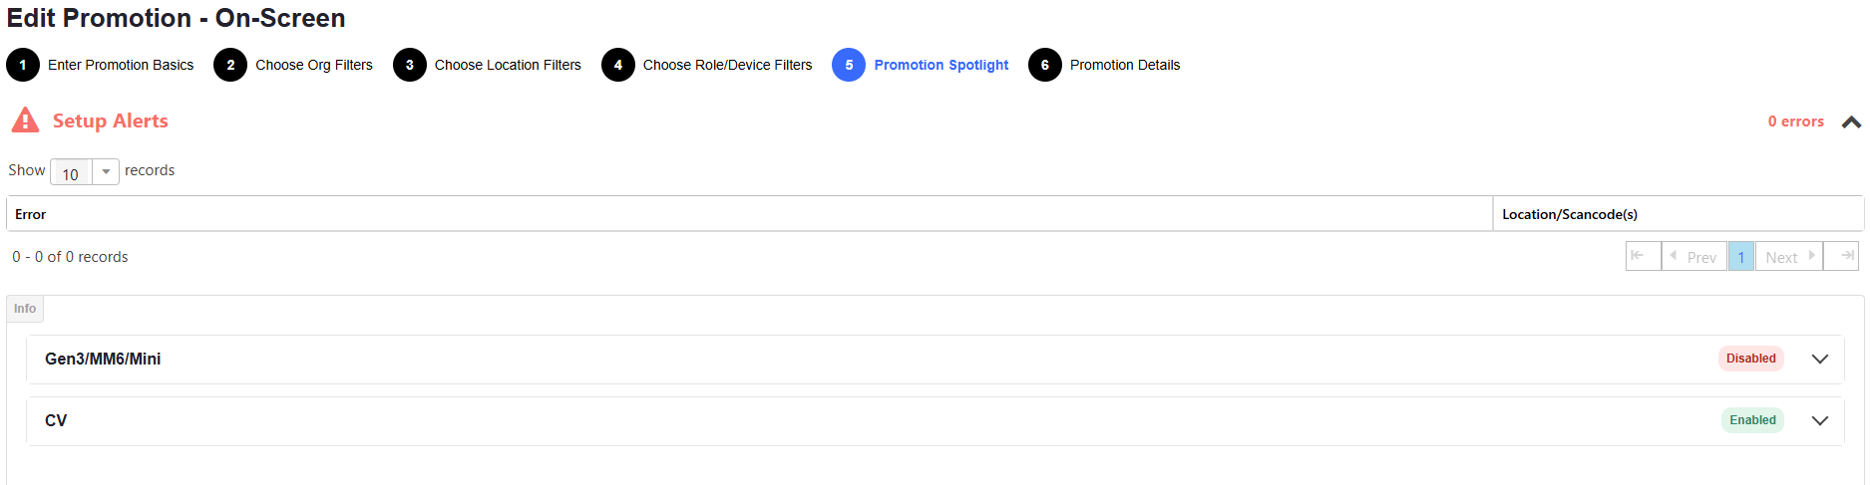
Task: Click the step 4 circle icon
Action: 618,65
